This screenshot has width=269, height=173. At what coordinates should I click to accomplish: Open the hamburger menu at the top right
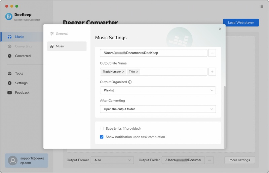click(x=262, y=6)
